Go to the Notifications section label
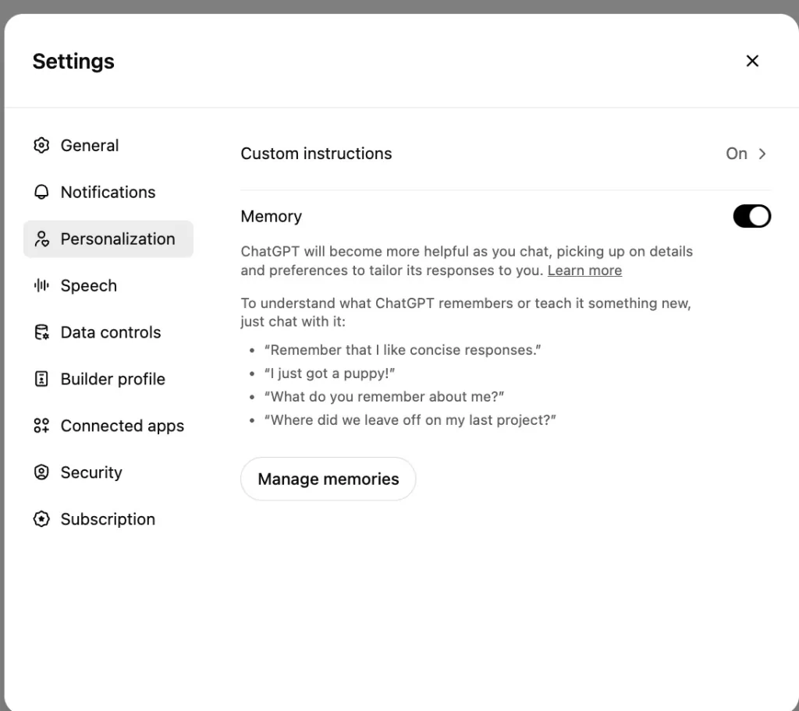799x711 pixels. [108, 193]
